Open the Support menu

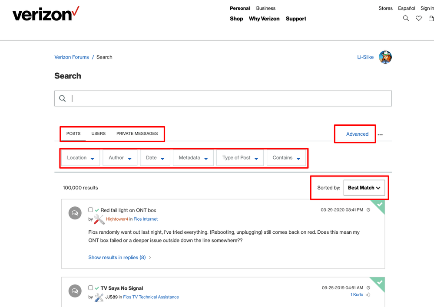[296, 19]
